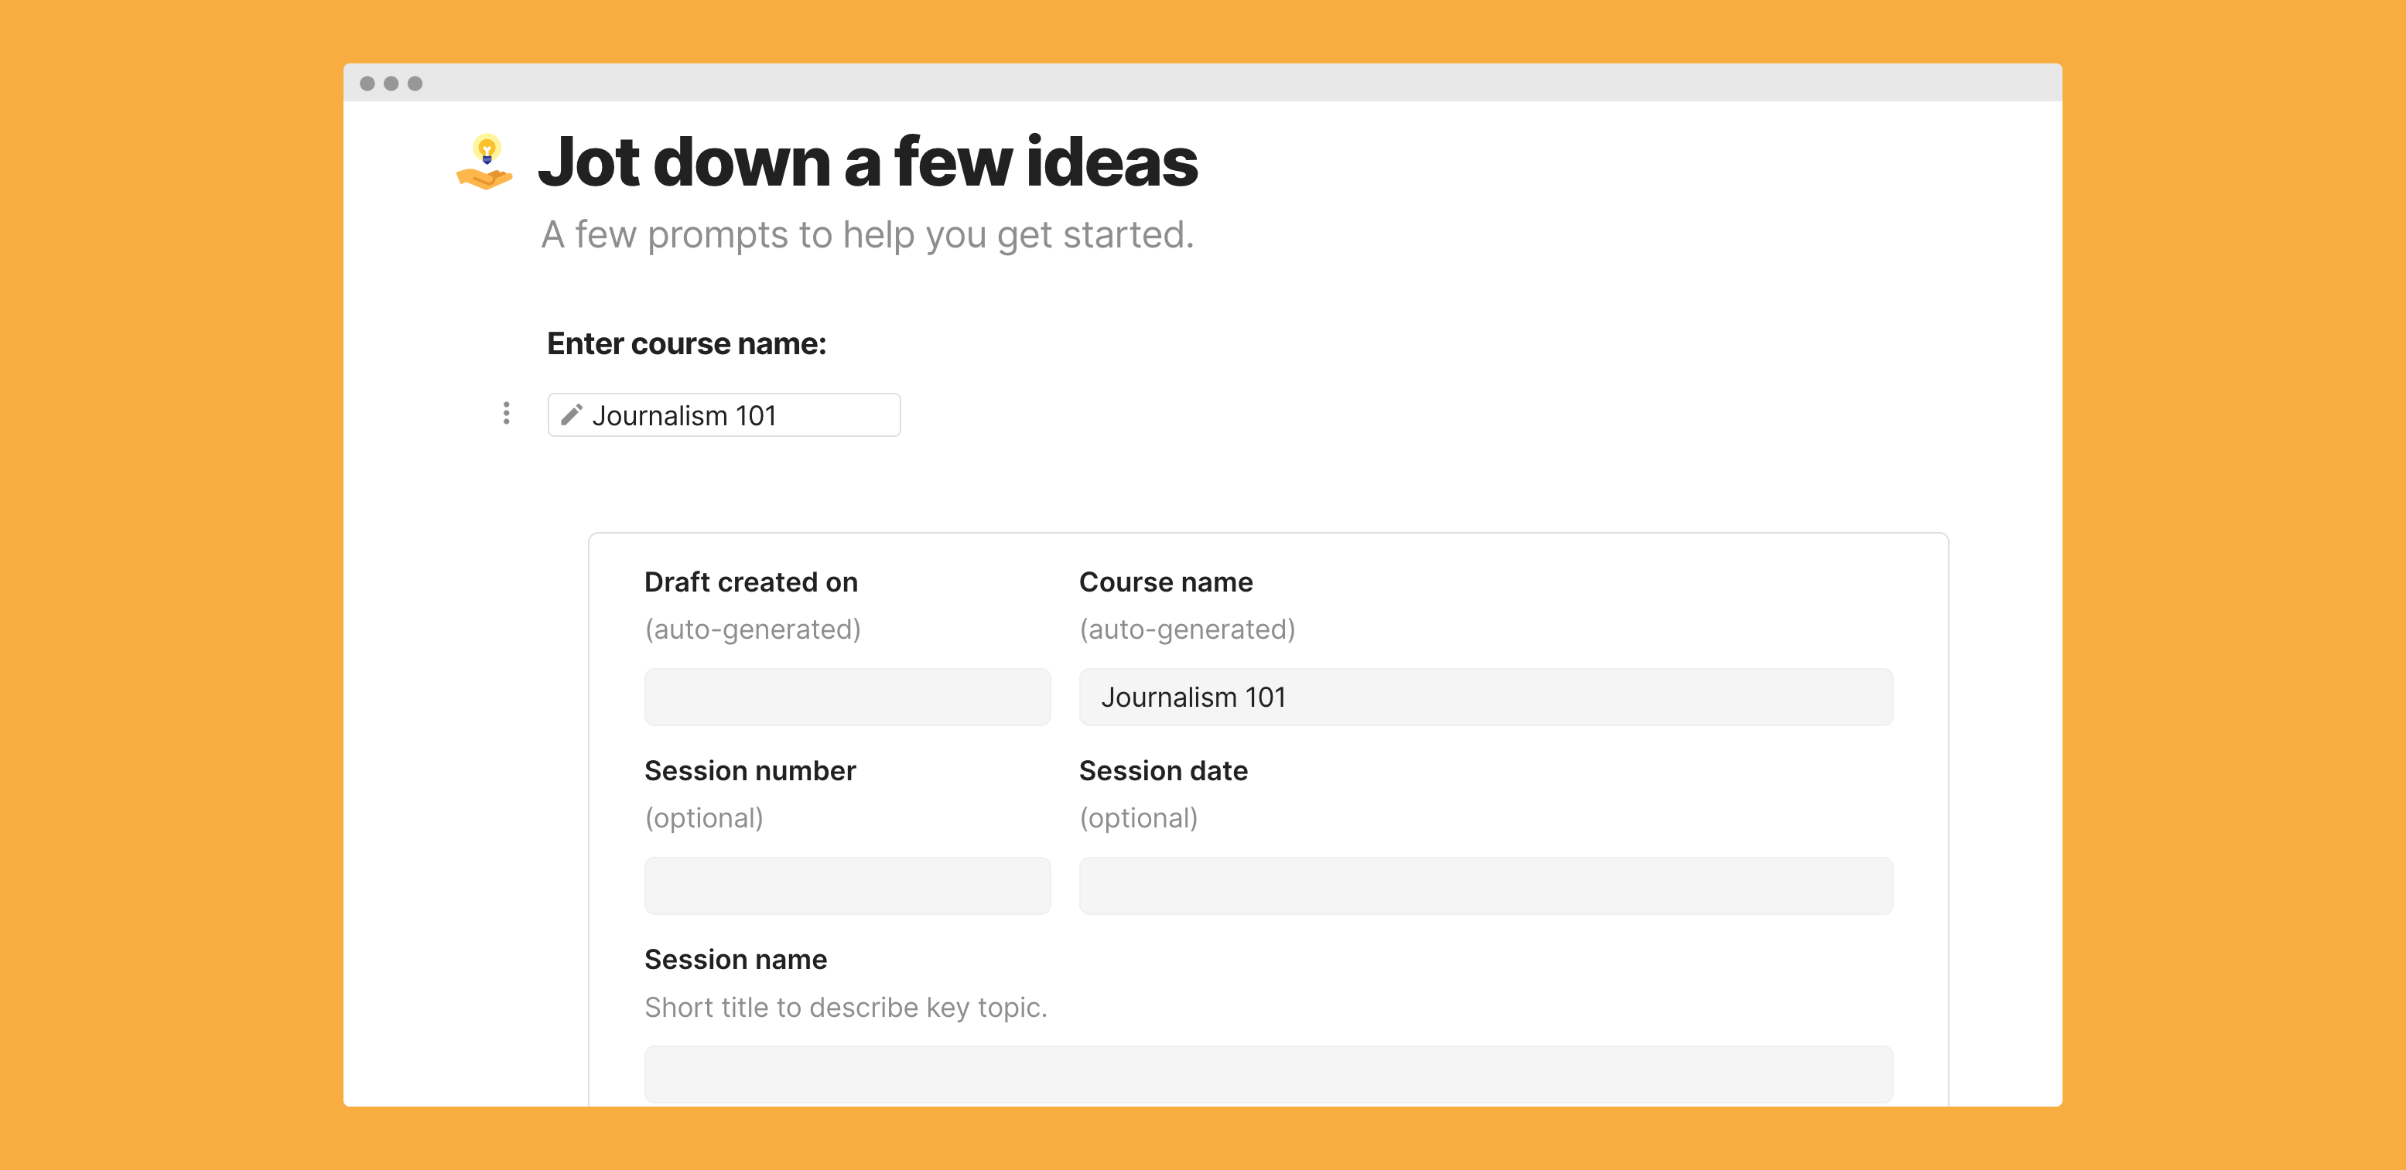Edit the Journalism 101 course name field

click(x=724, y=414)
